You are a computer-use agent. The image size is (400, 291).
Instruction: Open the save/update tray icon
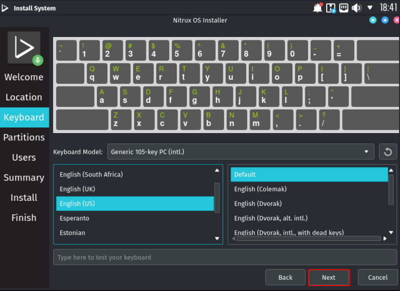331,8
